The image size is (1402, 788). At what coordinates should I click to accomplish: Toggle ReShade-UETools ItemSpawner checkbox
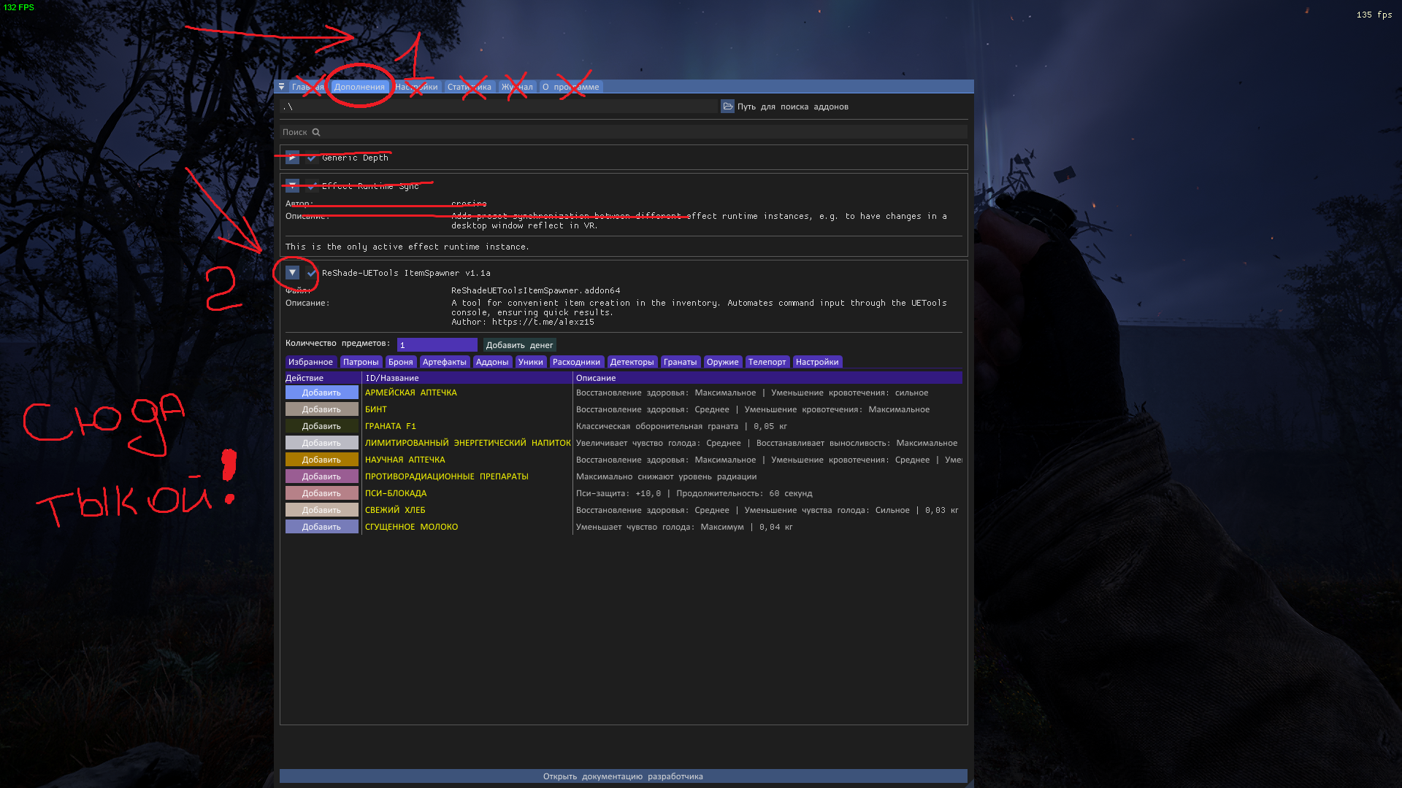click(312, 273)
